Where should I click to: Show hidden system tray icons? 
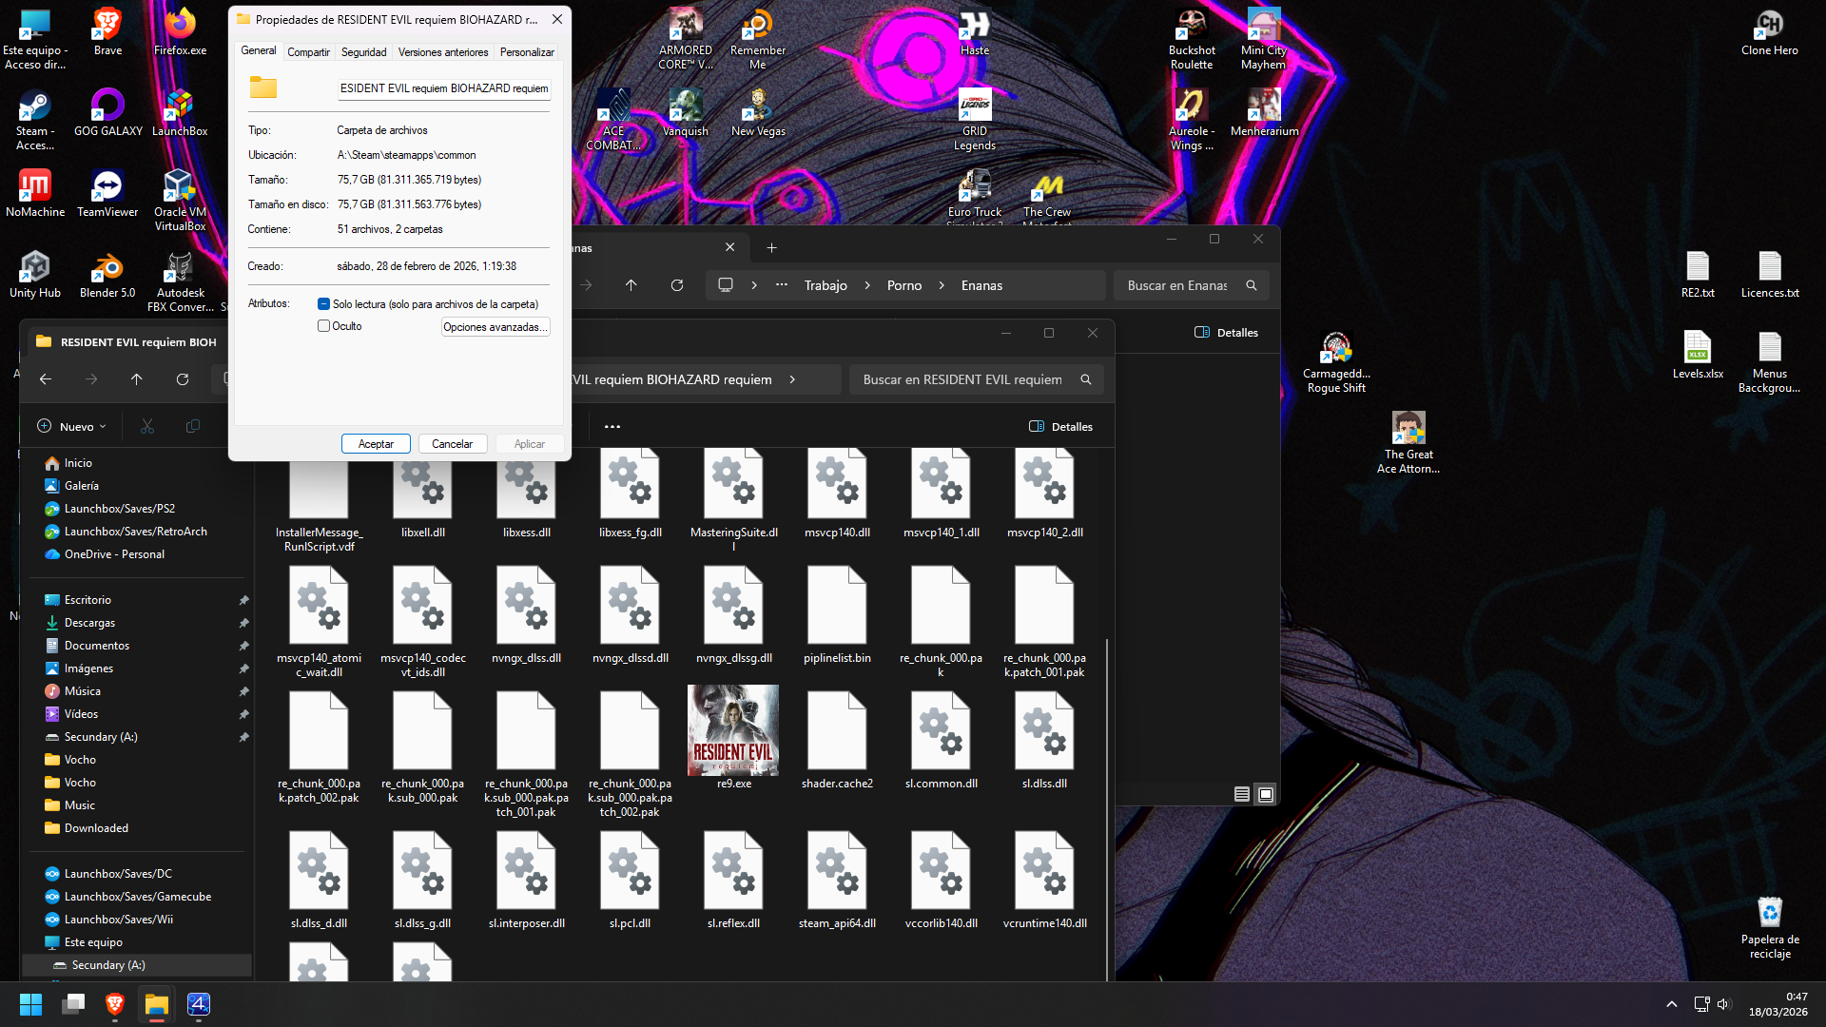click(x=1672, y=1004)
